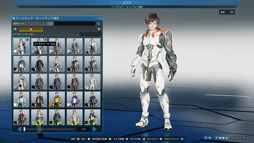This screenshot has height=143, width=254.
Task: Click the magnifying glass search icon
Action: point(98,24)
